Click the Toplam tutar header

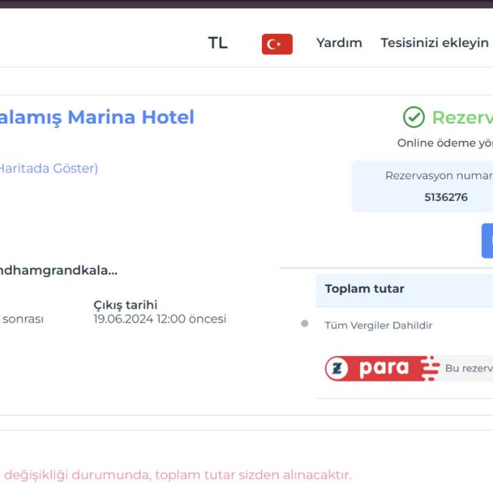coord(365,289)
